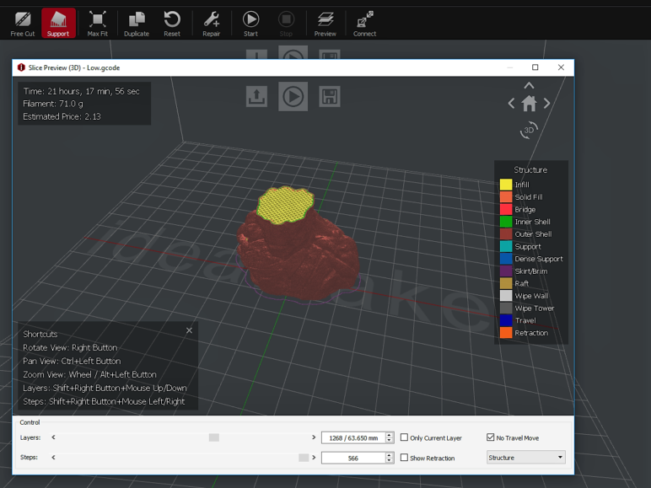Click the Raft color swatch

coord(506,283)
